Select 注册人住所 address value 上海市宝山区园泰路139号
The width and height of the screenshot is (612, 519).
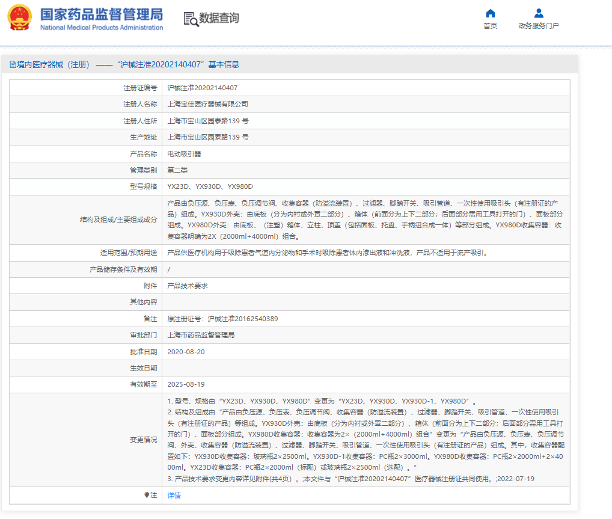(207, 121)
